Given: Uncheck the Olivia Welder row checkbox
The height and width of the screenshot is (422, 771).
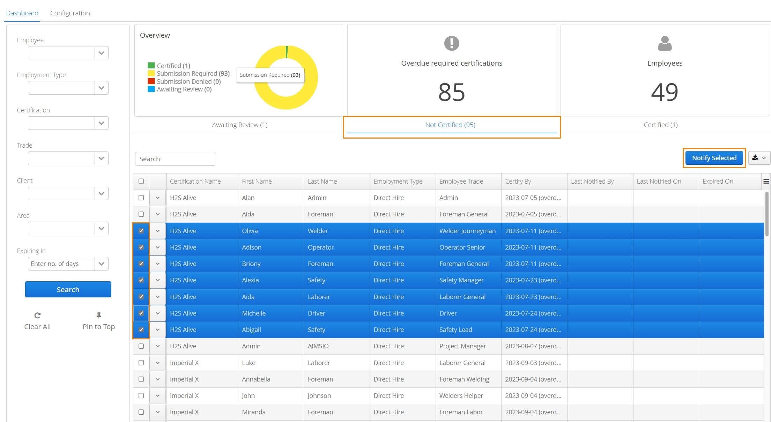Looking at the screenshot, I should tap(141, 231).
